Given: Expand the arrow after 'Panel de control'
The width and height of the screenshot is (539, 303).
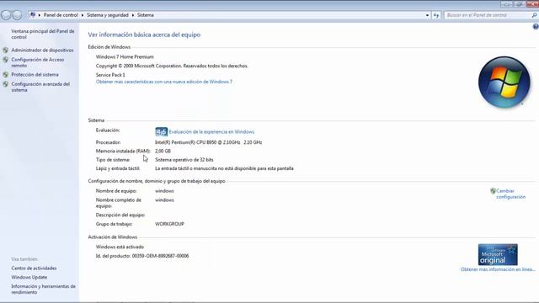Looking at the screenshot, I should (x=83, y=15).
